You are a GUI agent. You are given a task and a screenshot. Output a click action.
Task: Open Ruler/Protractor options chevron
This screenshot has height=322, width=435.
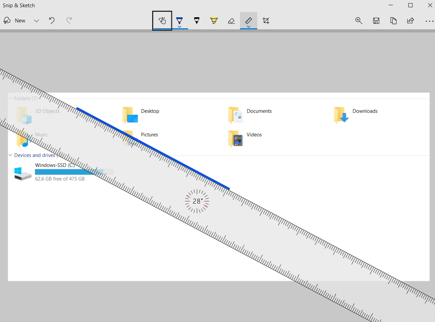click(x=249, y=27)
